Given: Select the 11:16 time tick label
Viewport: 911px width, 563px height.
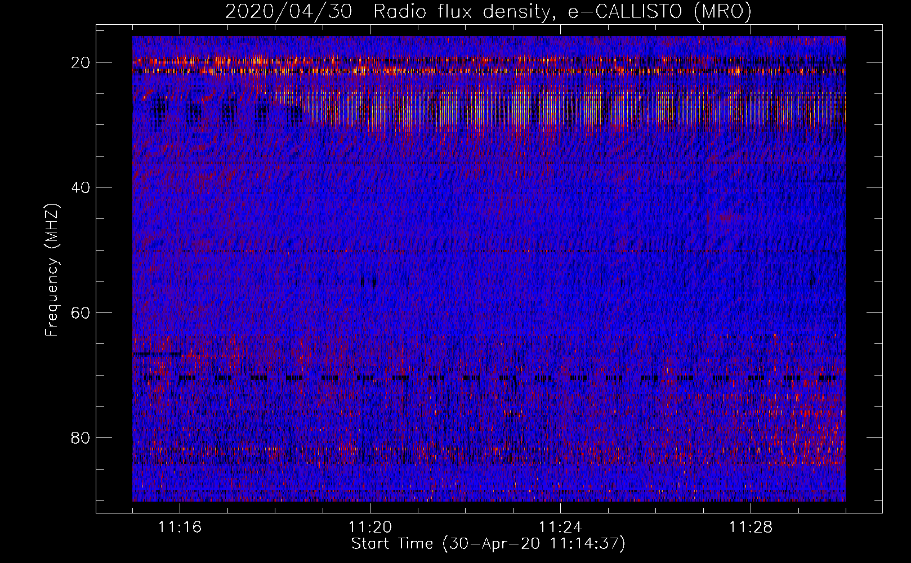Looking at the screenshot, I should pyautogui.click(x=180, y=528).
